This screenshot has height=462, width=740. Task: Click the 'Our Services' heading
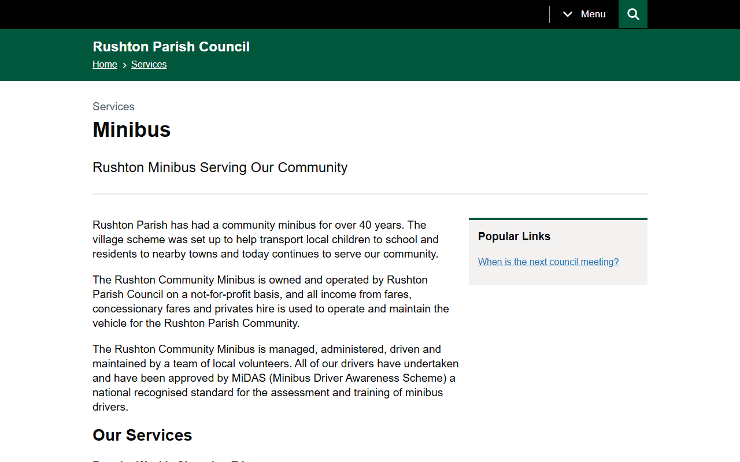coord(142,435)
